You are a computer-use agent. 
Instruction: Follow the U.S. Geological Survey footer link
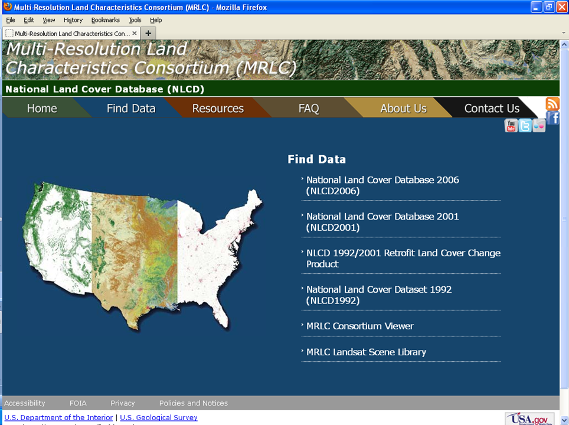coord(158,417)
